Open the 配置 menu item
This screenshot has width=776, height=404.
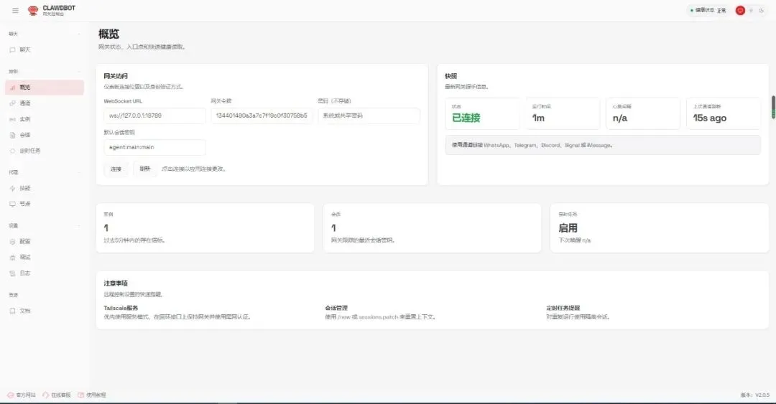[45, 242]
